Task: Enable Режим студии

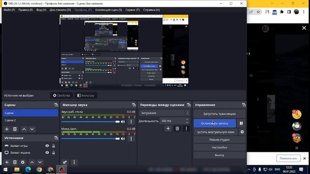Action: click(x=219, y=140)
